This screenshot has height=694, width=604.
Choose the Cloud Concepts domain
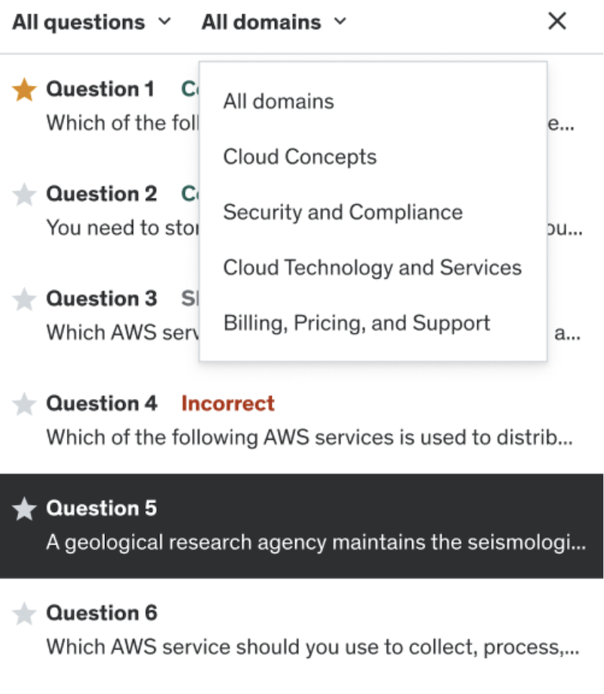click(x=300, y=157)
